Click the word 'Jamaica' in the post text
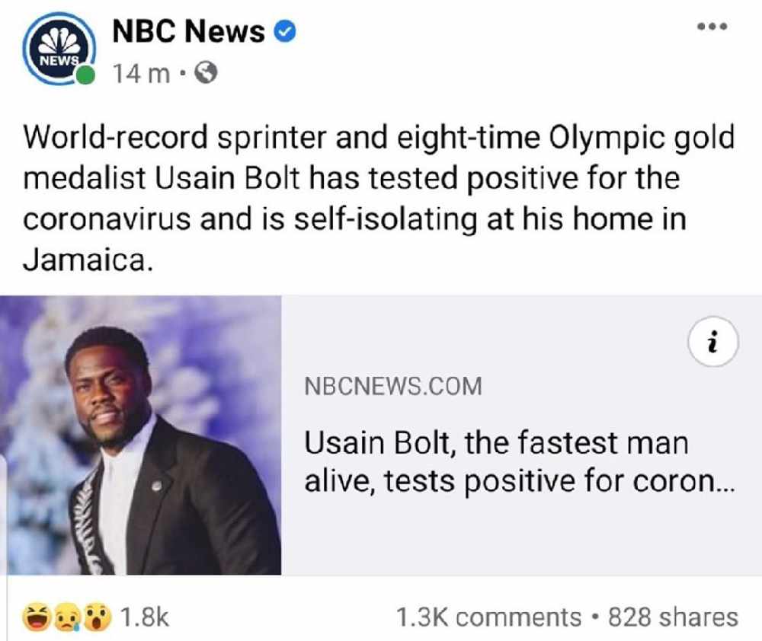The width and height of the screenshot is (762, 641). [84, 260]
